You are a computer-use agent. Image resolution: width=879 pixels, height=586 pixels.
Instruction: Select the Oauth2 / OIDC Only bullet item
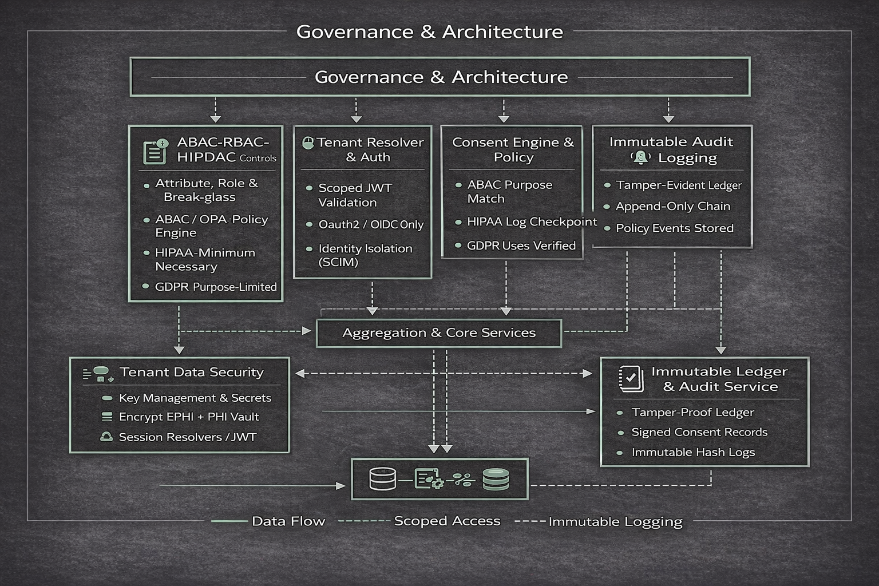coord(370,225)
